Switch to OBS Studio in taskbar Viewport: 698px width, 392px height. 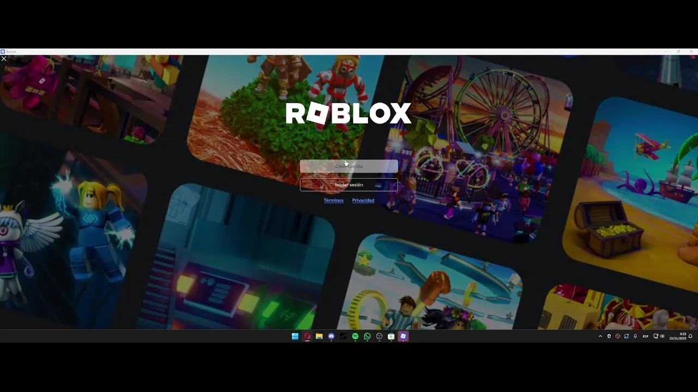click(x=379, y=336)
